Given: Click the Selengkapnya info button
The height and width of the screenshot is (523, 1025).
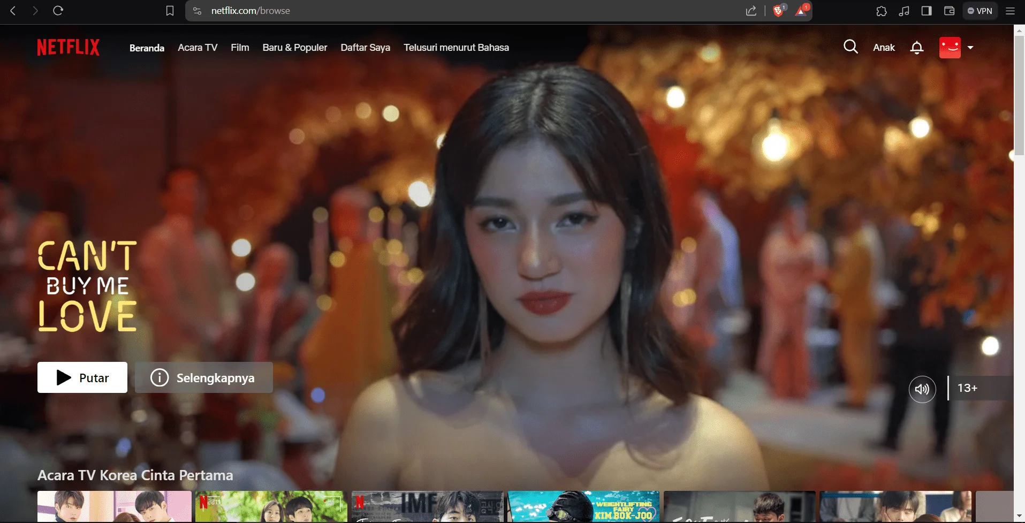Looking at the screenshot, I should point(204,377).
